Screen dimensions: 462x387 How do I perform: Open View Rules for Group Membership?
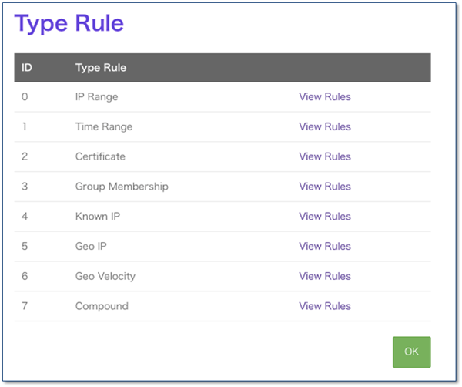(x=325, y=187)
